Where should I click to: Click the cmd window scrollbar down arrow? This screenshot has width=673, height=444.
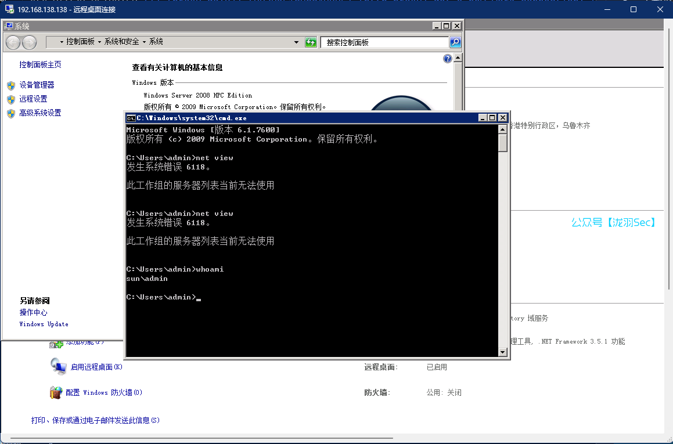pos(502,351)
